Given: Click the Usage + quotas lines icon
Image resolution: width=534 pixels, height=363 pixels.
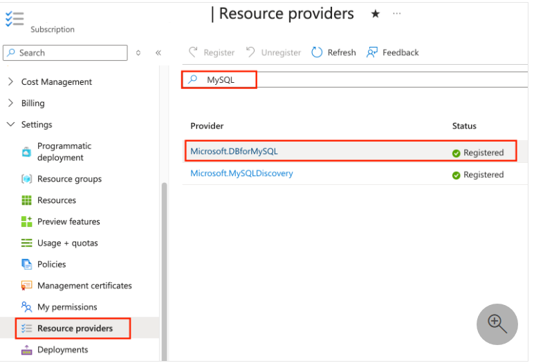Looking at the screenshot, I should coord(26,243).
